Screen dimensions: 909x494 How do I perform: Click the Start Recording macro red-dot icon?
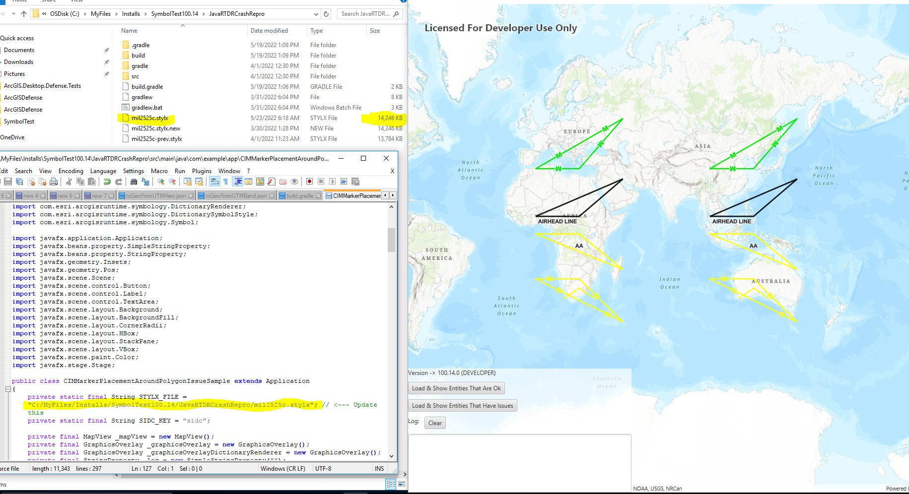309,182
